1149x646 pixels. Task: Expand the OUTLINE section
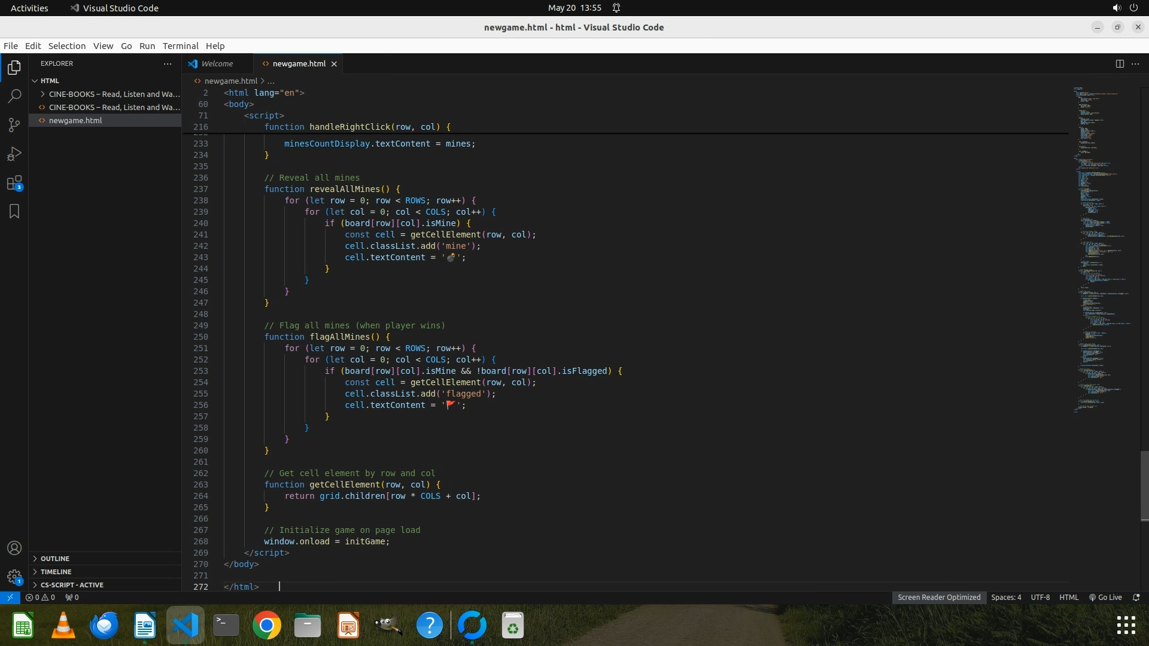click(55, 559)
